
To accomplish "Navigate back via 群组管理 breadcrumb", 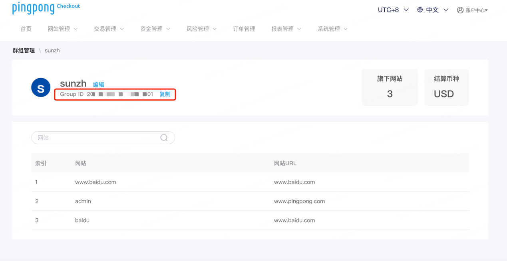I will pyautogui.click(x=23, y=50).
